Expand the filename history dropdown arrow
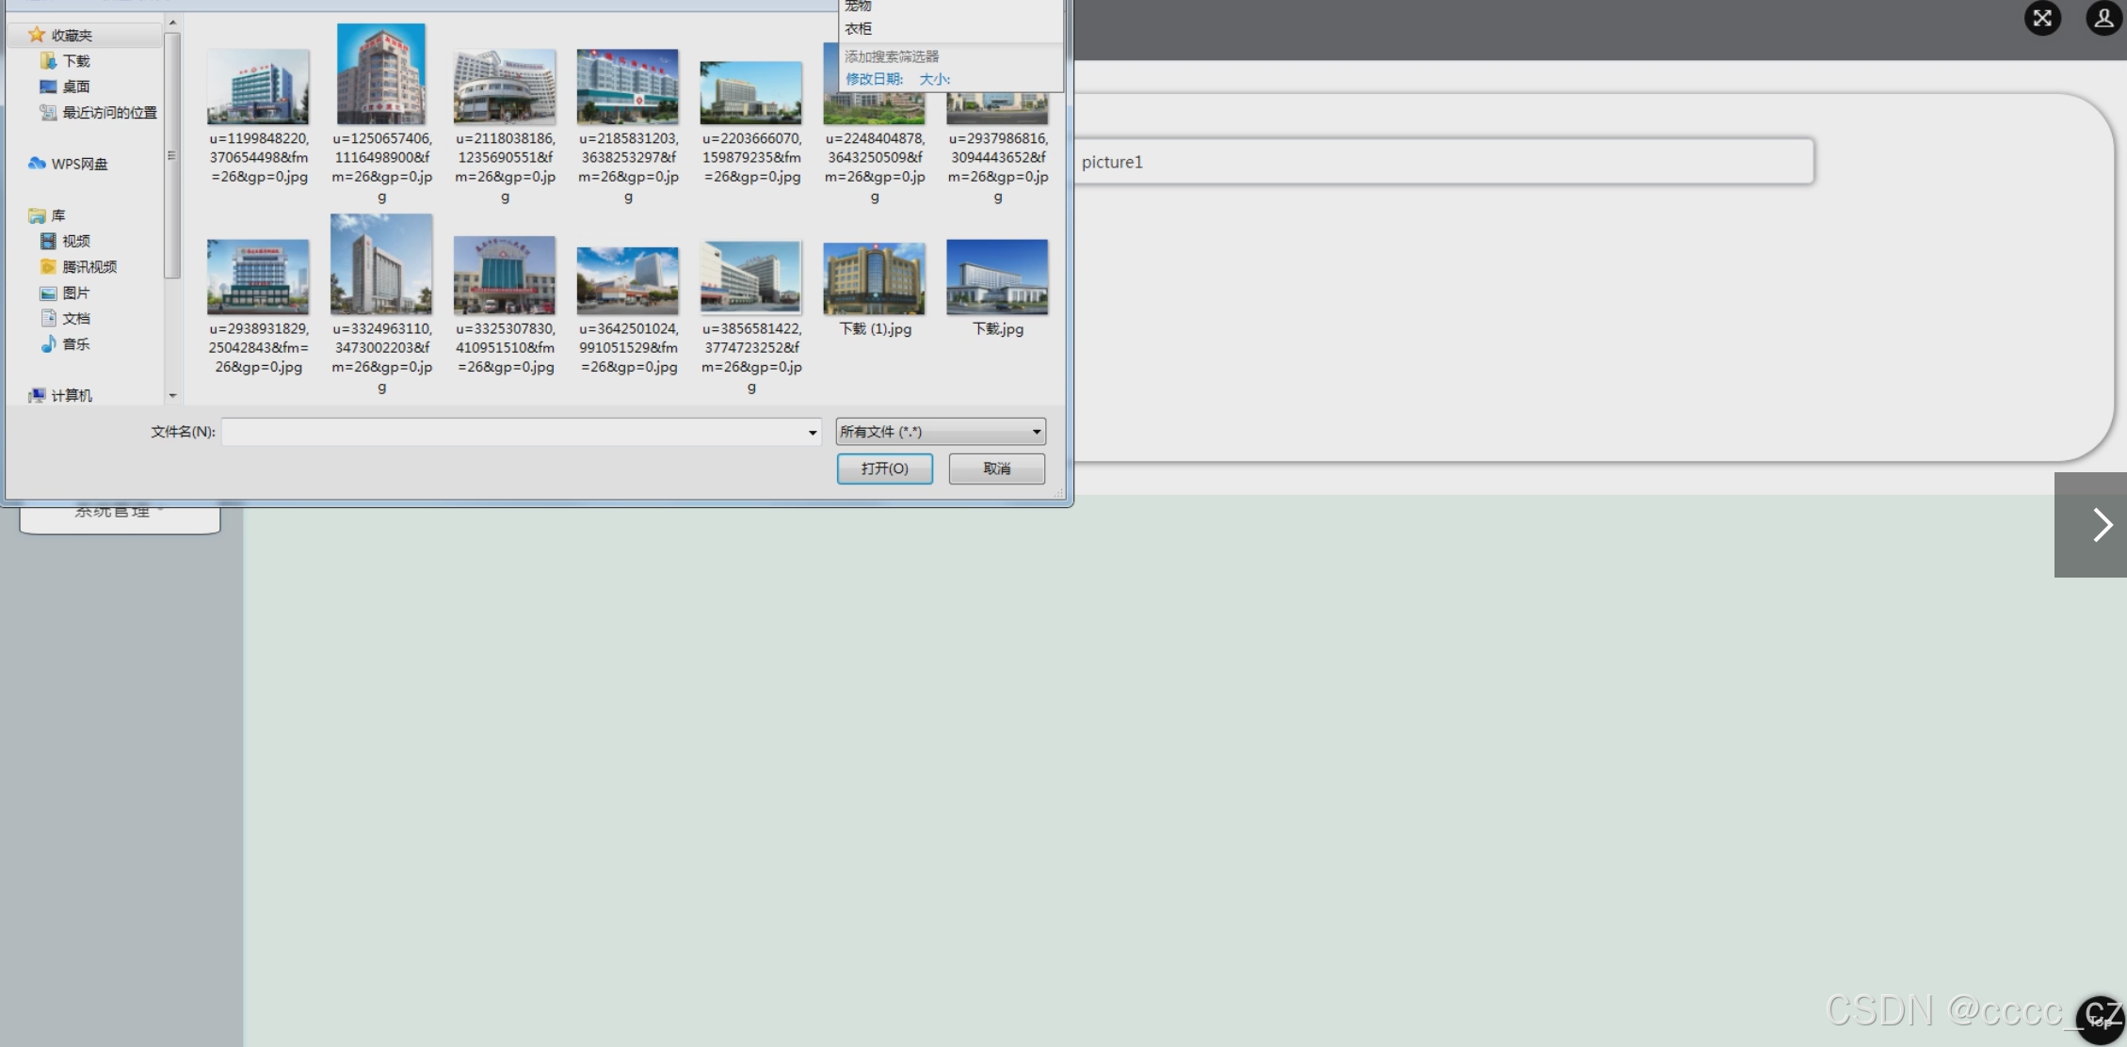Image resolution: width=2127 pixels, height=1047 pixels. pyautogui.click(x=812, y=433)
